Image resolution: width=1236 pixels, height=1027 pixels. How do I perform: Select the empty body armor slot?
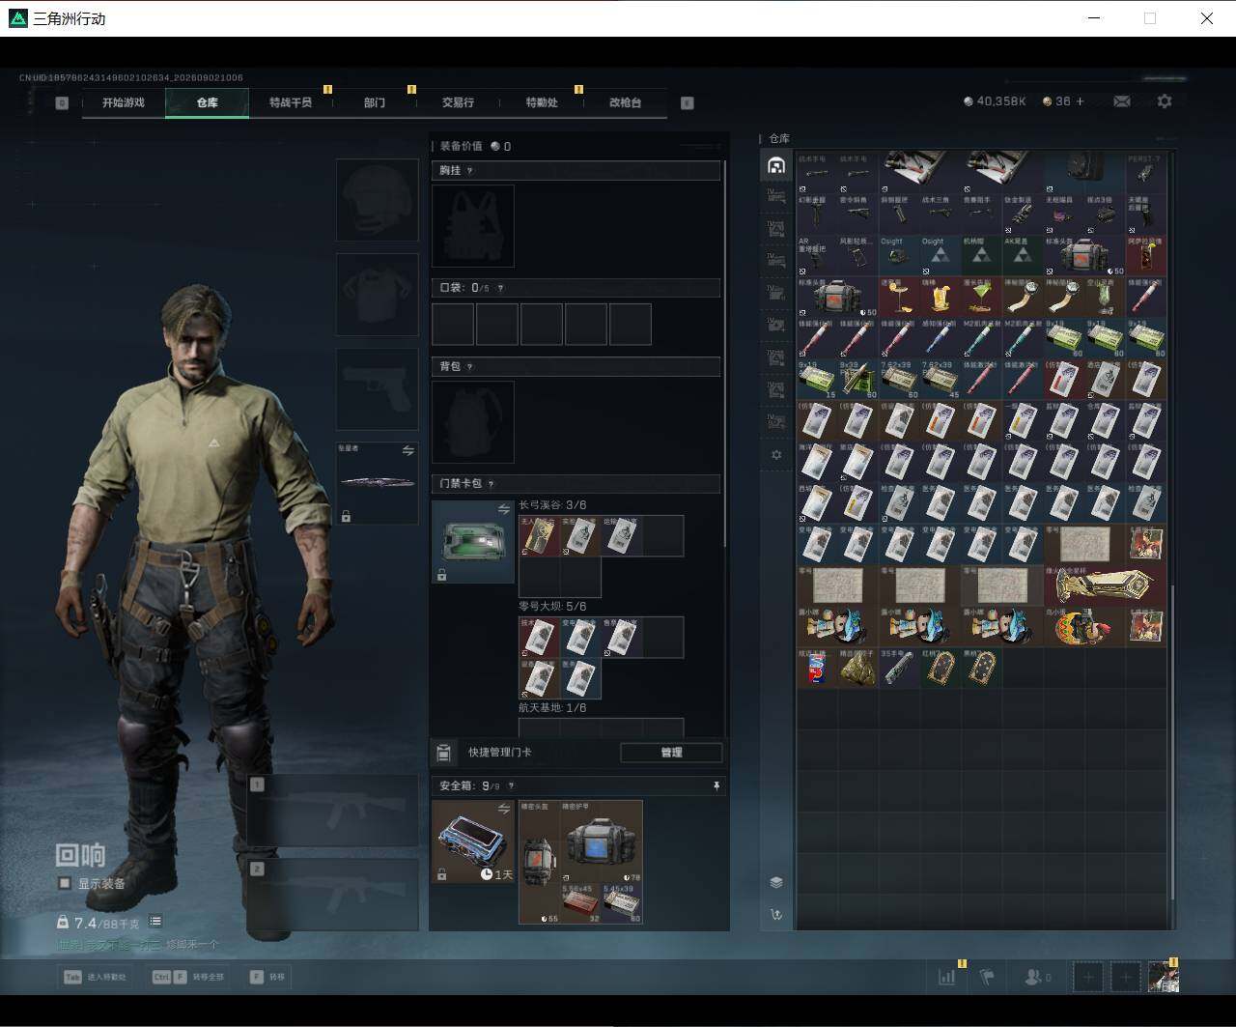(x=377, y=295)
